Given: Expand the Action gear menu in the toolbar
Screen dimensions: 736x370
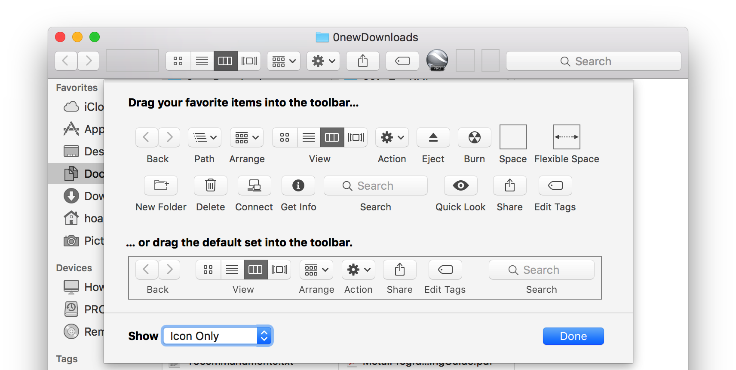Looking at the screenshot, I should pos(323,61).
